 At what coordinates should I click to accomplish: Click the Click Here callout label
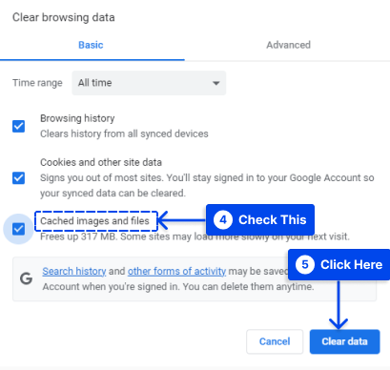[x=351, y=264]
